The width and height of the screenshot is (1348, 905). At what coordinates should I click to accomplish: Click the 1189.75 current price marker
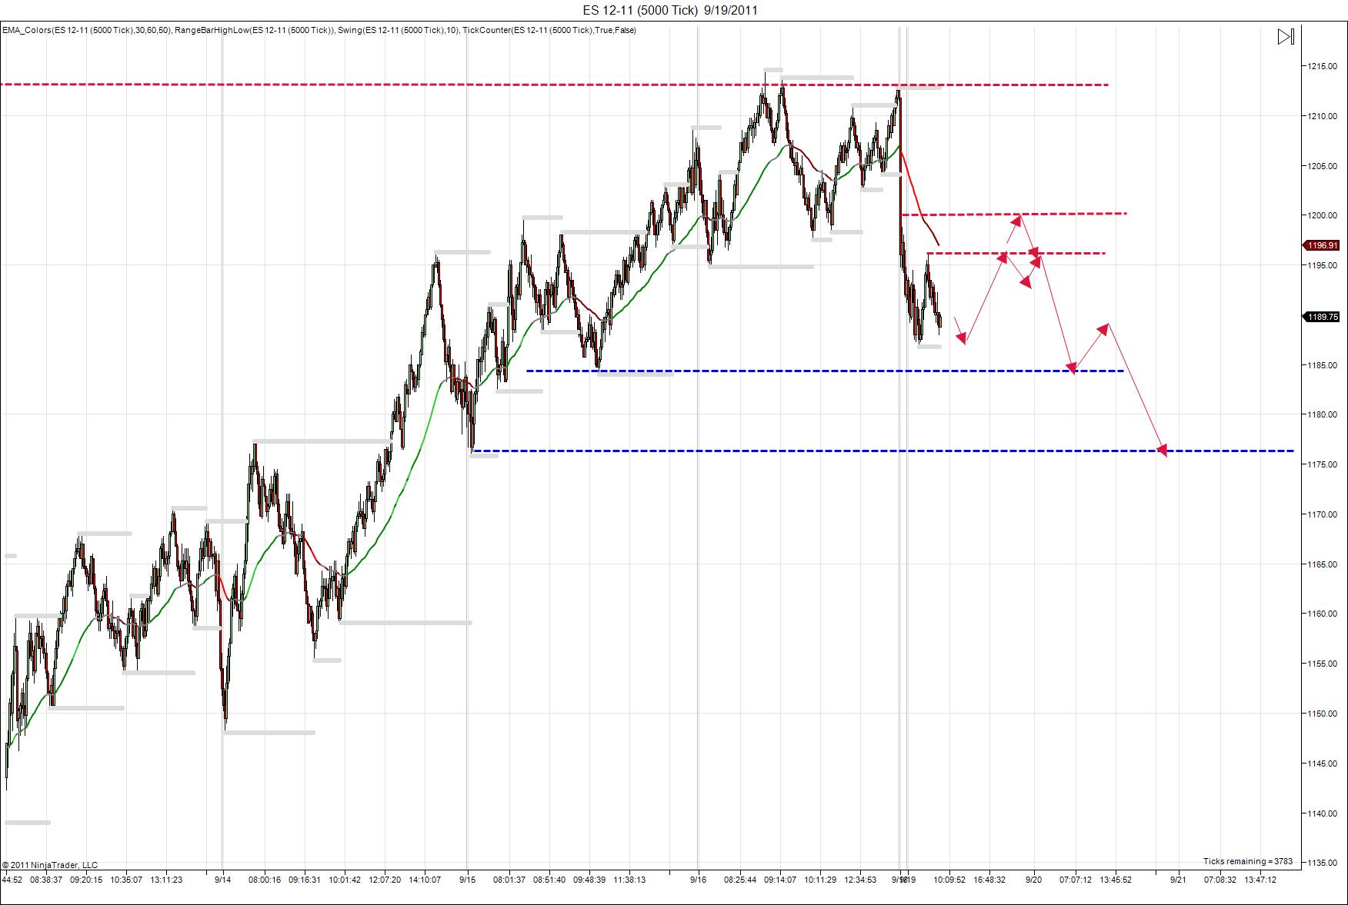pos(1322,317)
